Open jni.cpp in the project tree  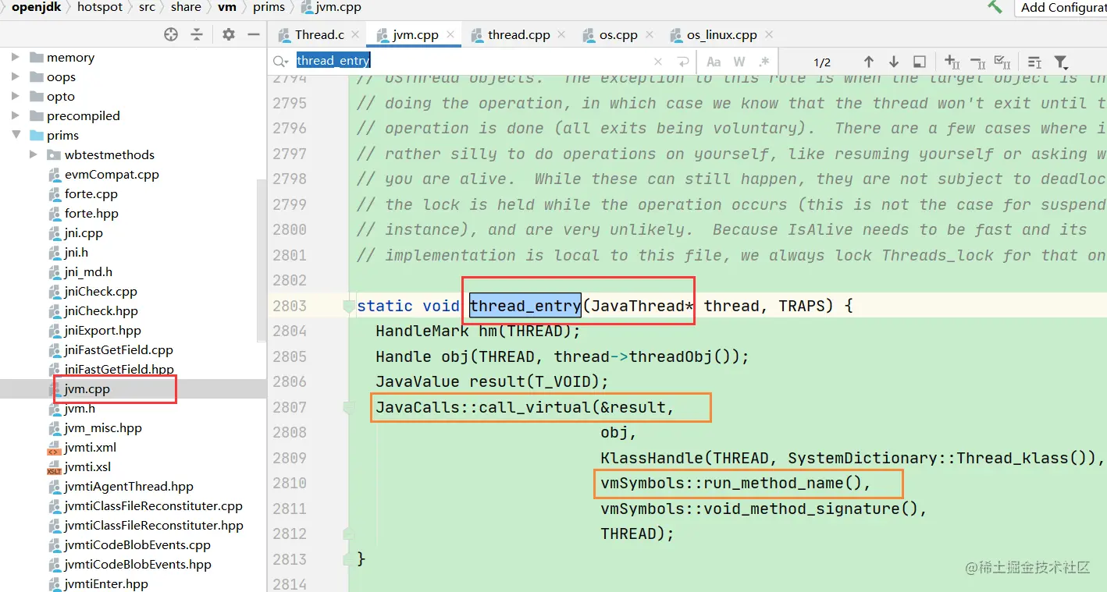84,232
